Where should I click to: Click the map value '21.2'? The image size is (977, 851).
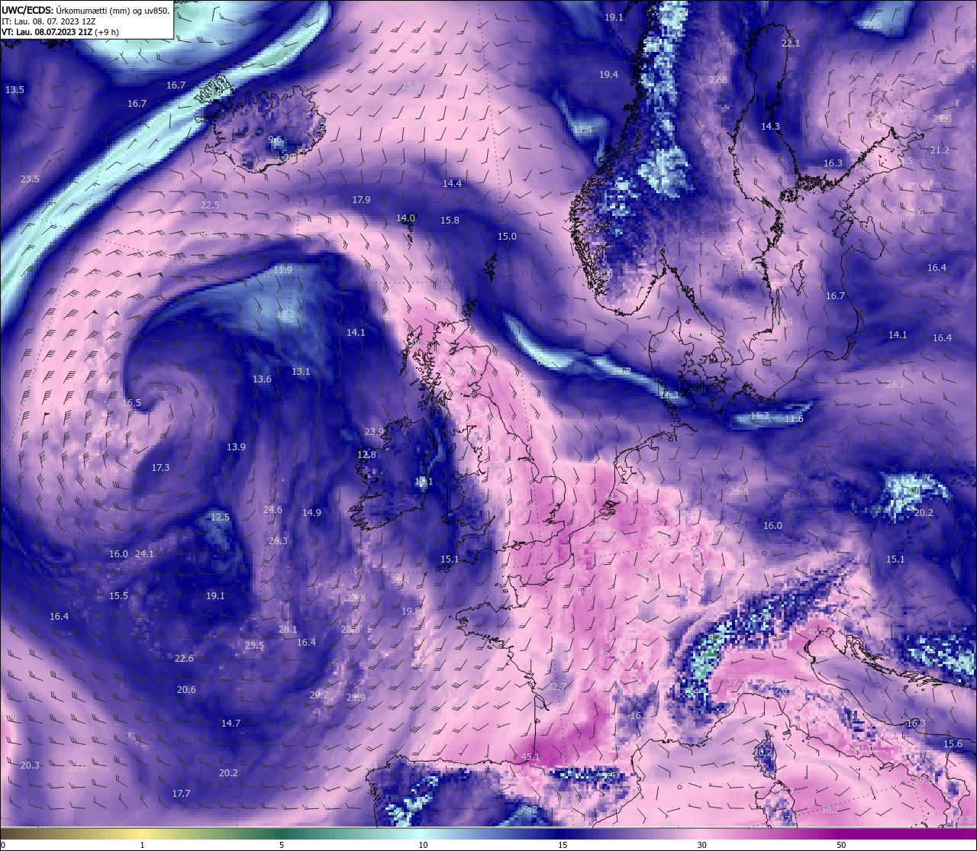click(940, 150)
